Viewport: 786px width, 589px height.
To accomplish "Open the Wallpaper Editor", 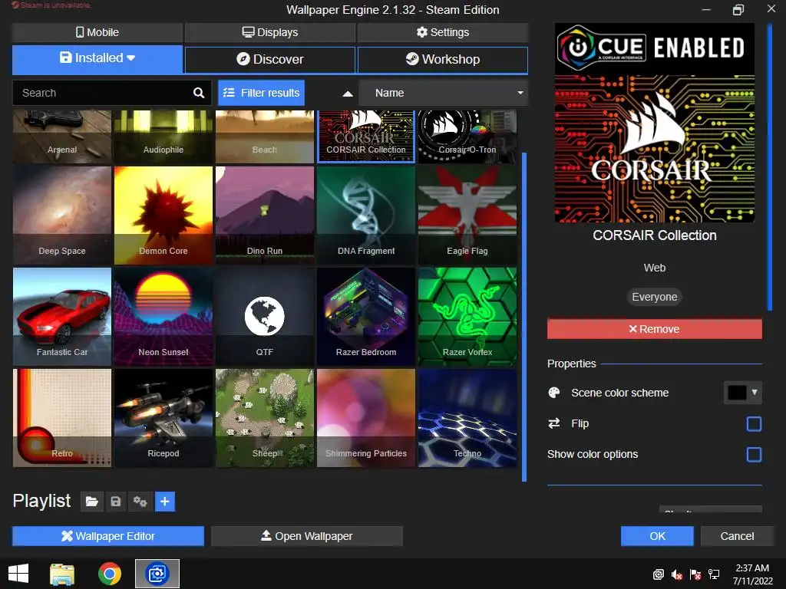I will click(108, 536).
